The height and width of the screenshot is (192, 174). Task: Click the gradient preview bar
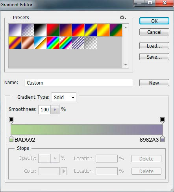[x=87, y=129]
